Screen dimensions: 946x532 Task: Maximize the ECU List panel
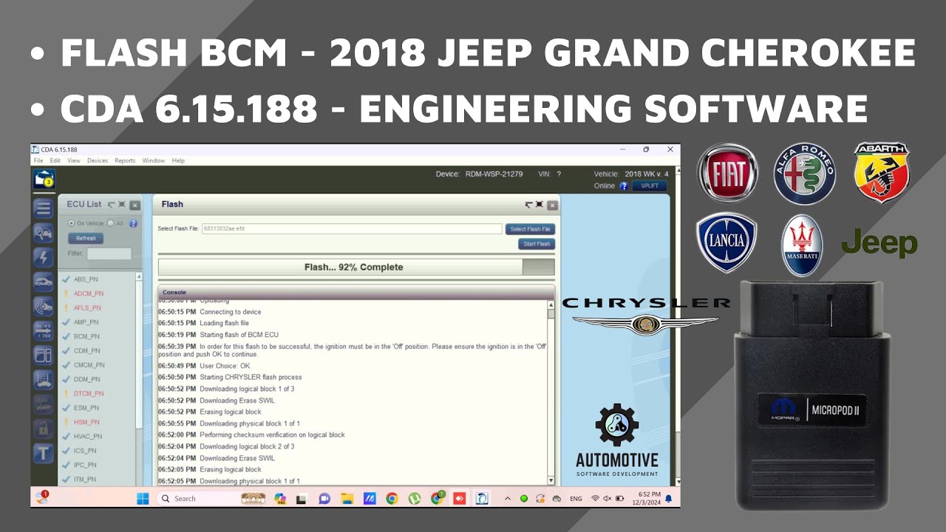123,205
